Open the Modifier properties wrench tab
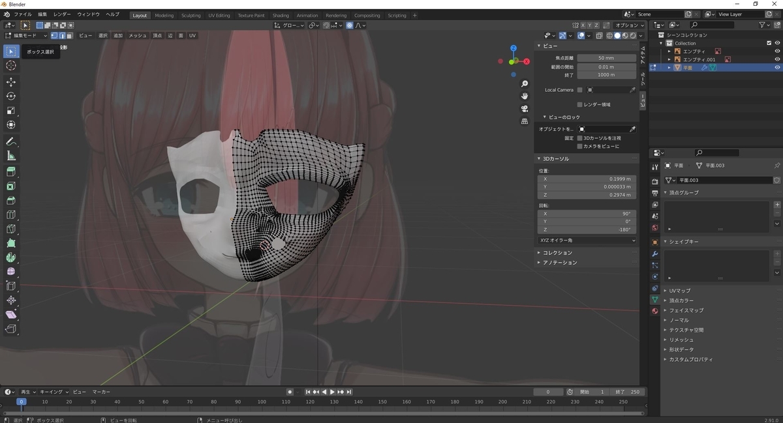 tap(654, 252)
